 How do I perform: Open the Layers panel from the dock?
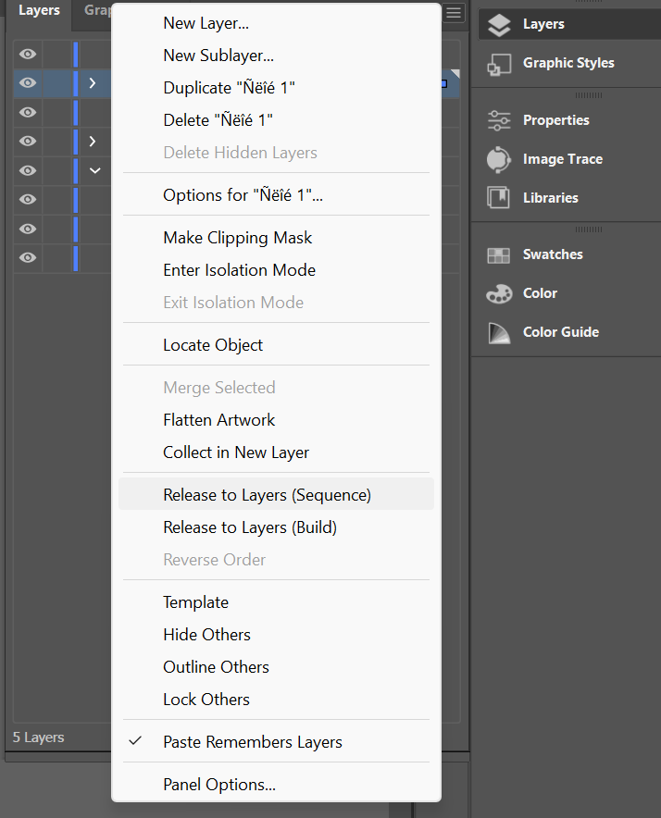[499, 25]
